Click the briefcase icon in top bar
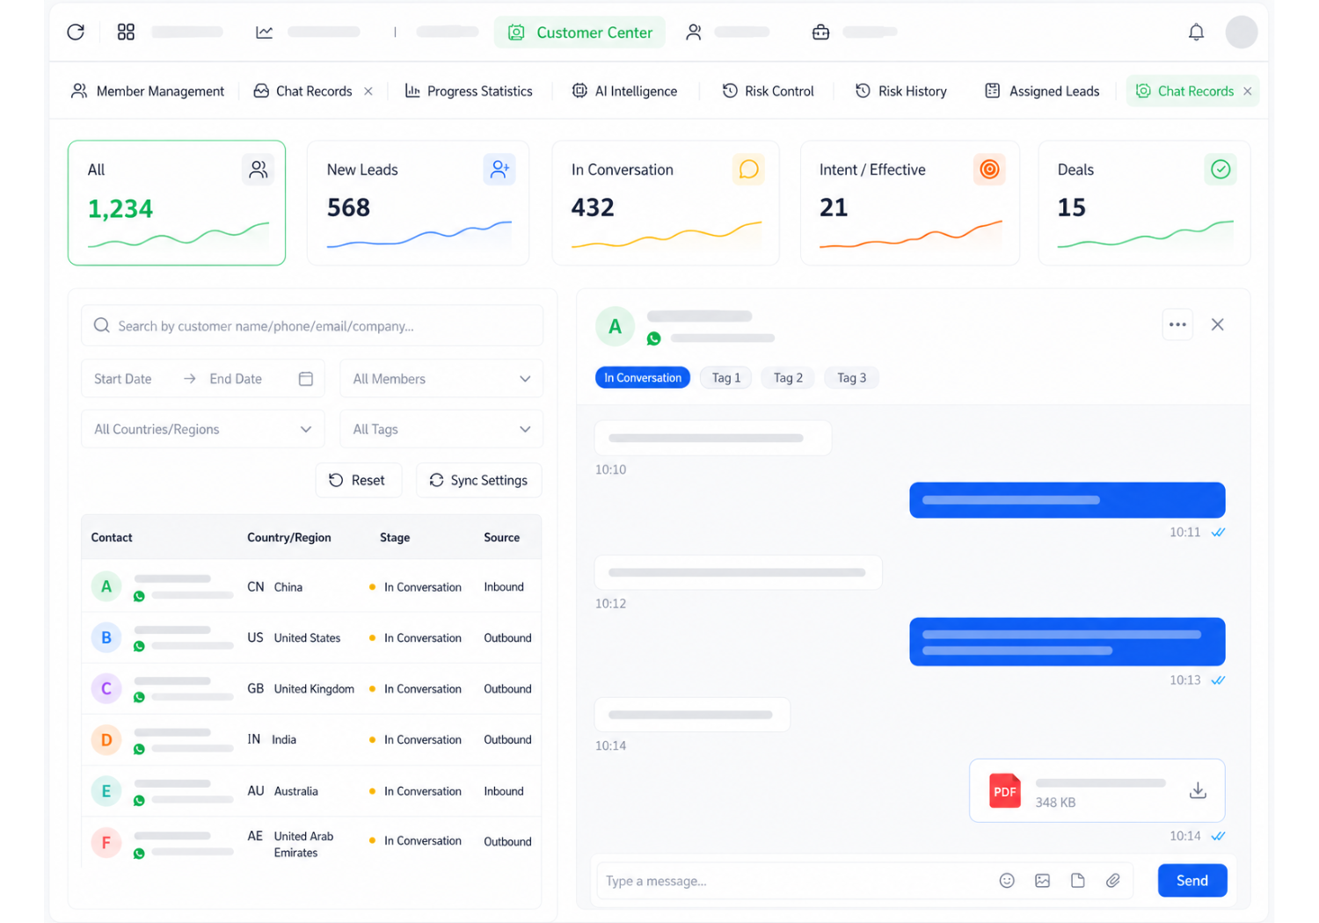 [x=820, y=33]
